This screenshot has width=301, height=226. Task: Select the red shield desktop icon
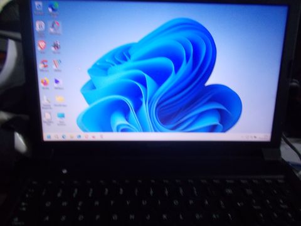[x=42, y=46]
